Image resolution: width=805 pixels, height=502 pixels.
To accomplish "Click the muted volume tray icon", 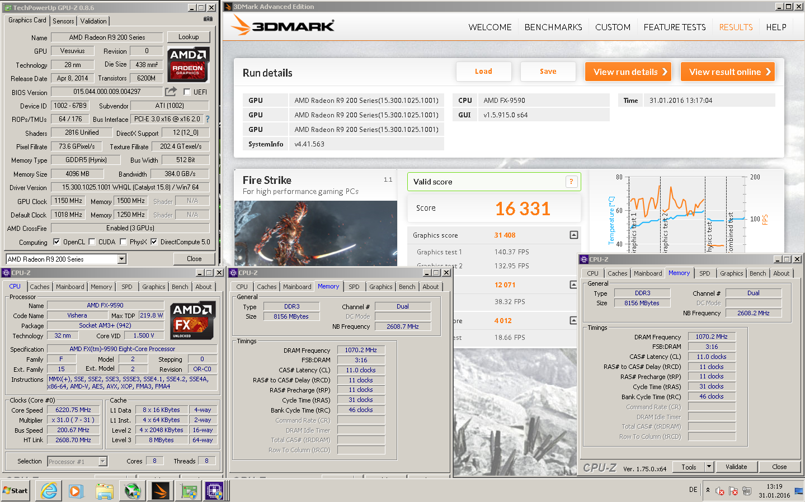I will tap(720, 491).
